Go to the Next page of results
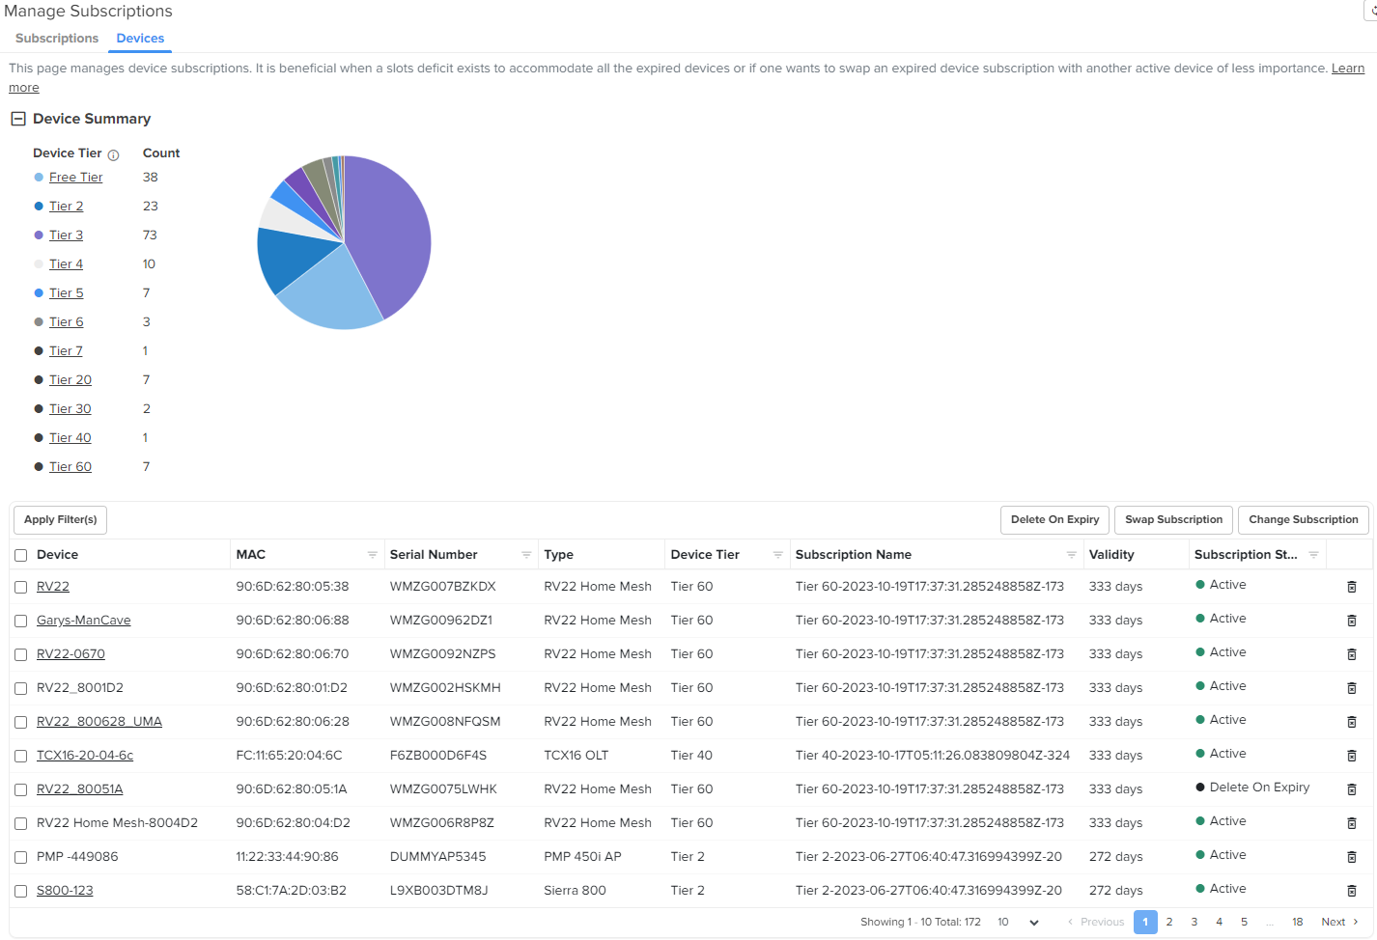Image resolution: width=1377 pixels, height=940 pixels. coord(1339,923)
